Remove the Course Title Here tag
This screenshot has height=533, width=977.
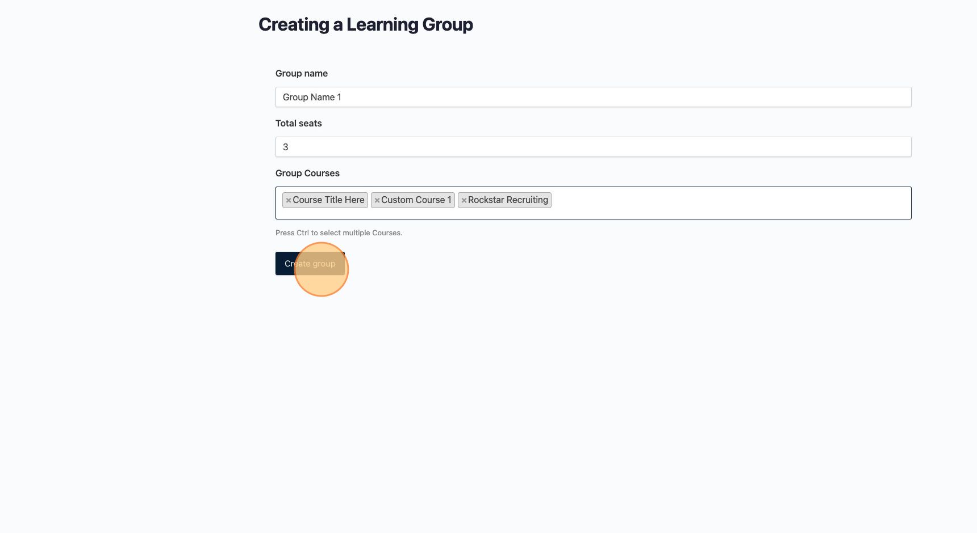pos(289,200)
